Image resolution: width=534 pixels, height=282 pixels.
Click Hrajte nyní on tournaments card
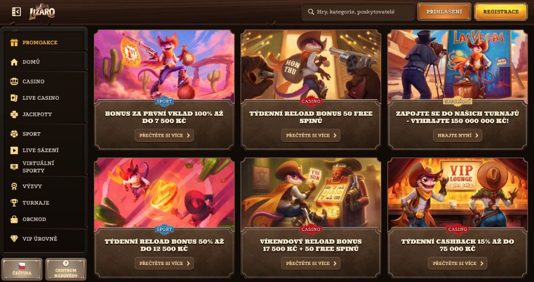click(x=458, y=135)
